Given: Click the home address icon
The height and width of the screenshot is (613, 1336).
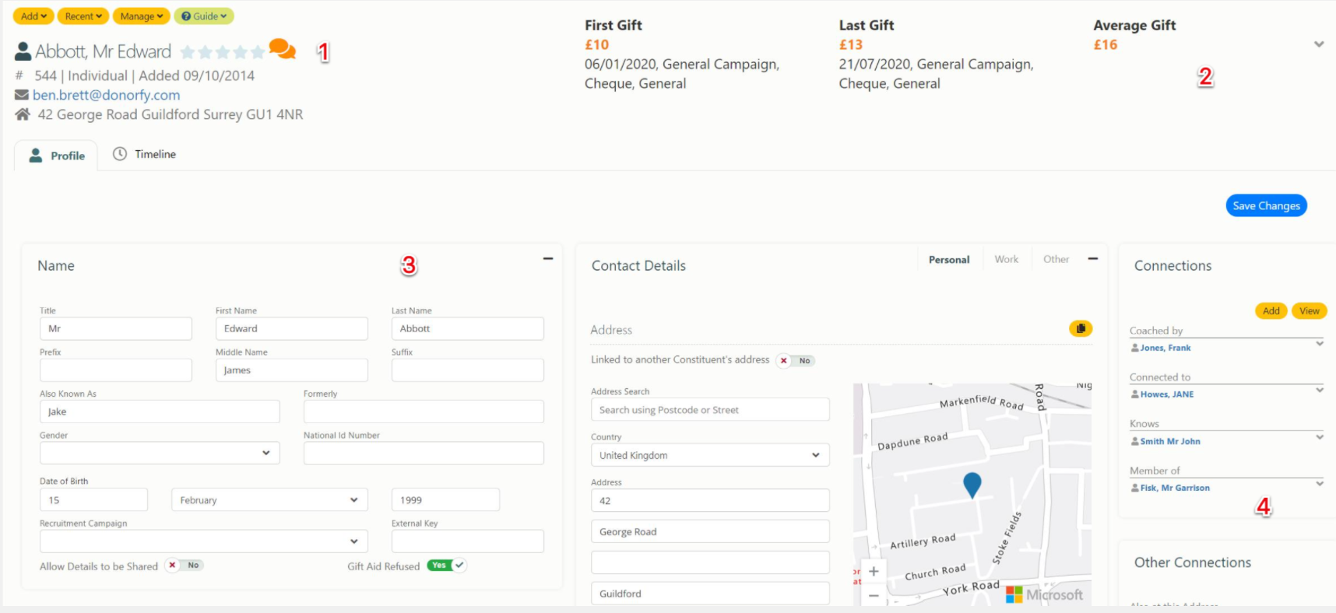Looking at the screenshot, I should coord(23,114).
